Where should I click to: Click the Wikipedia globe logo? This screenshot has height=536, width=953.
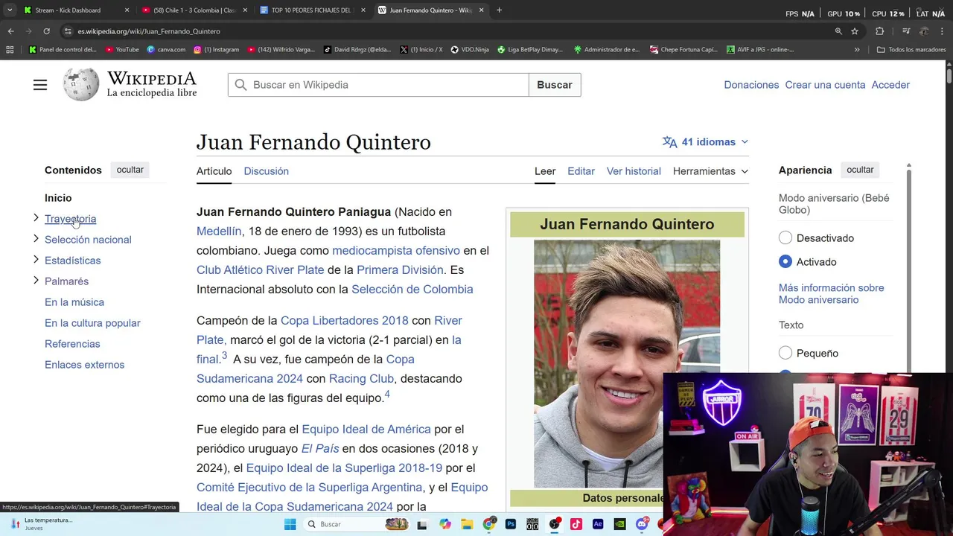[81, 85]
